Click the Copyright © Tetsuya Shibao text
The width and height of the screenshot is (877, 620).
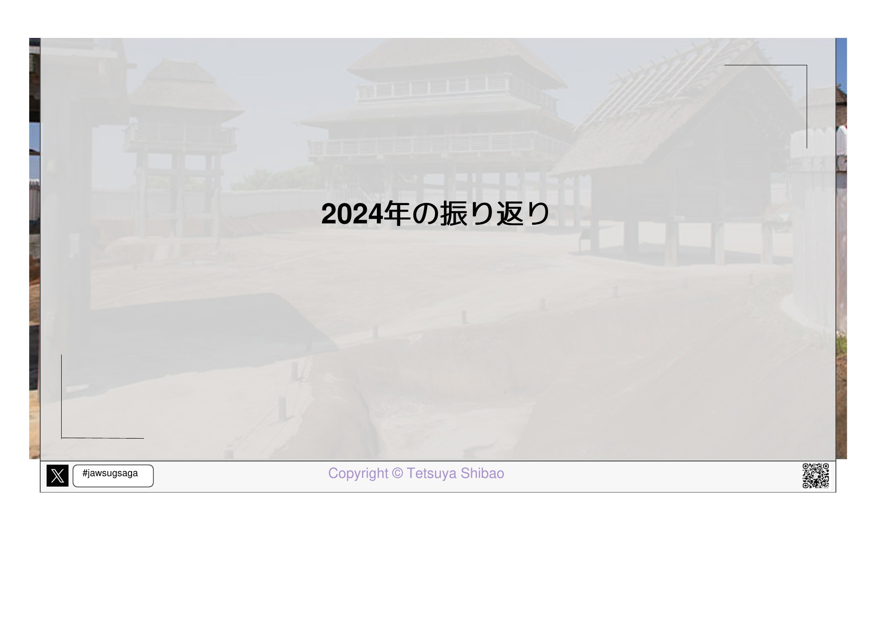(416, 473)
